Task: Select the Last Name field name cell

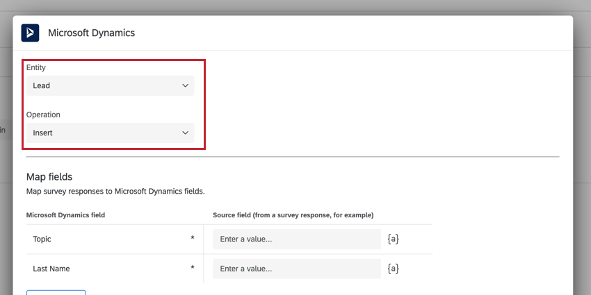Action: point(115,269)
